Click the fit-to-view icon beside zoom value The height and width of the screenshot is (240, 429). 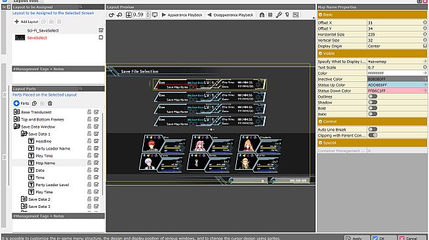click(129, 15)
